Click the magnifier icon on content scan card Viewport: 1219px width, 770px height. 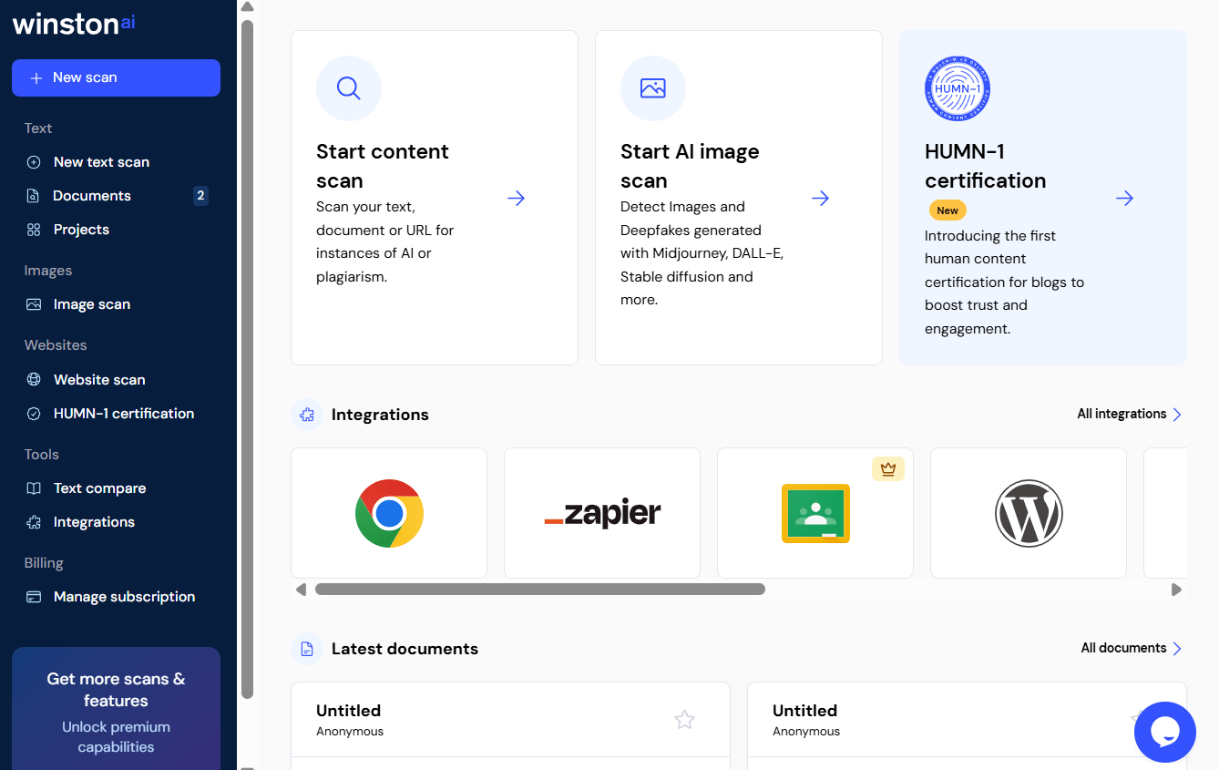click(349, 88)
